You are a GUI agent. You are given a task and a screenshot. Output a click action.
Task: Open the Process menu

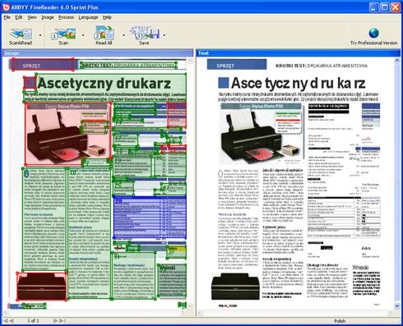[66, 17]
